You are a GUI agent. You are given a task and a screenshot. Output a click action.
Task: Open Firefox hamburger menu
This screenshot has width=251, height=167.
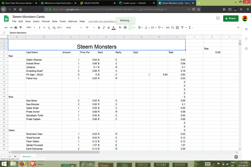click(x=248, y=9)
